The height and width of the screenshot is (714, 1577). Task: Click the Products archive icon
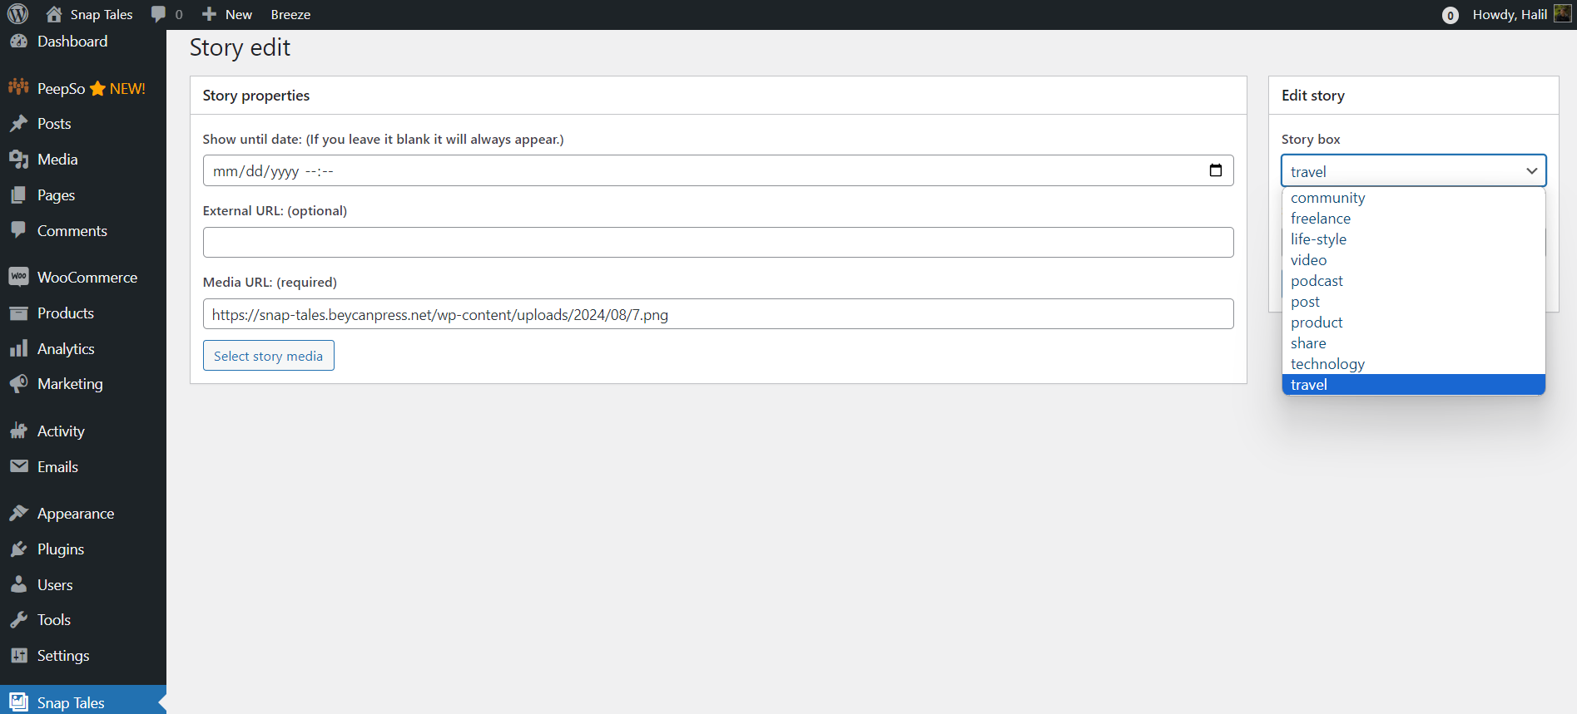(x=18, y=313)
